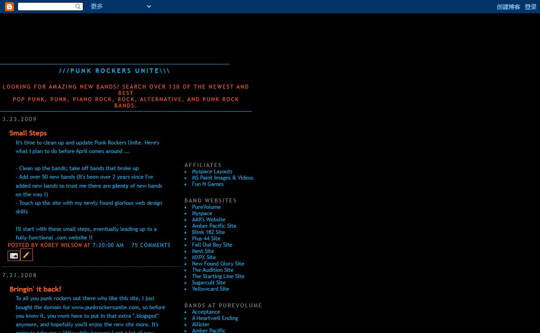
Task: Open the ///PUNK ROCKERS UNITE\\\ blog title
Action: coord(114,71)
